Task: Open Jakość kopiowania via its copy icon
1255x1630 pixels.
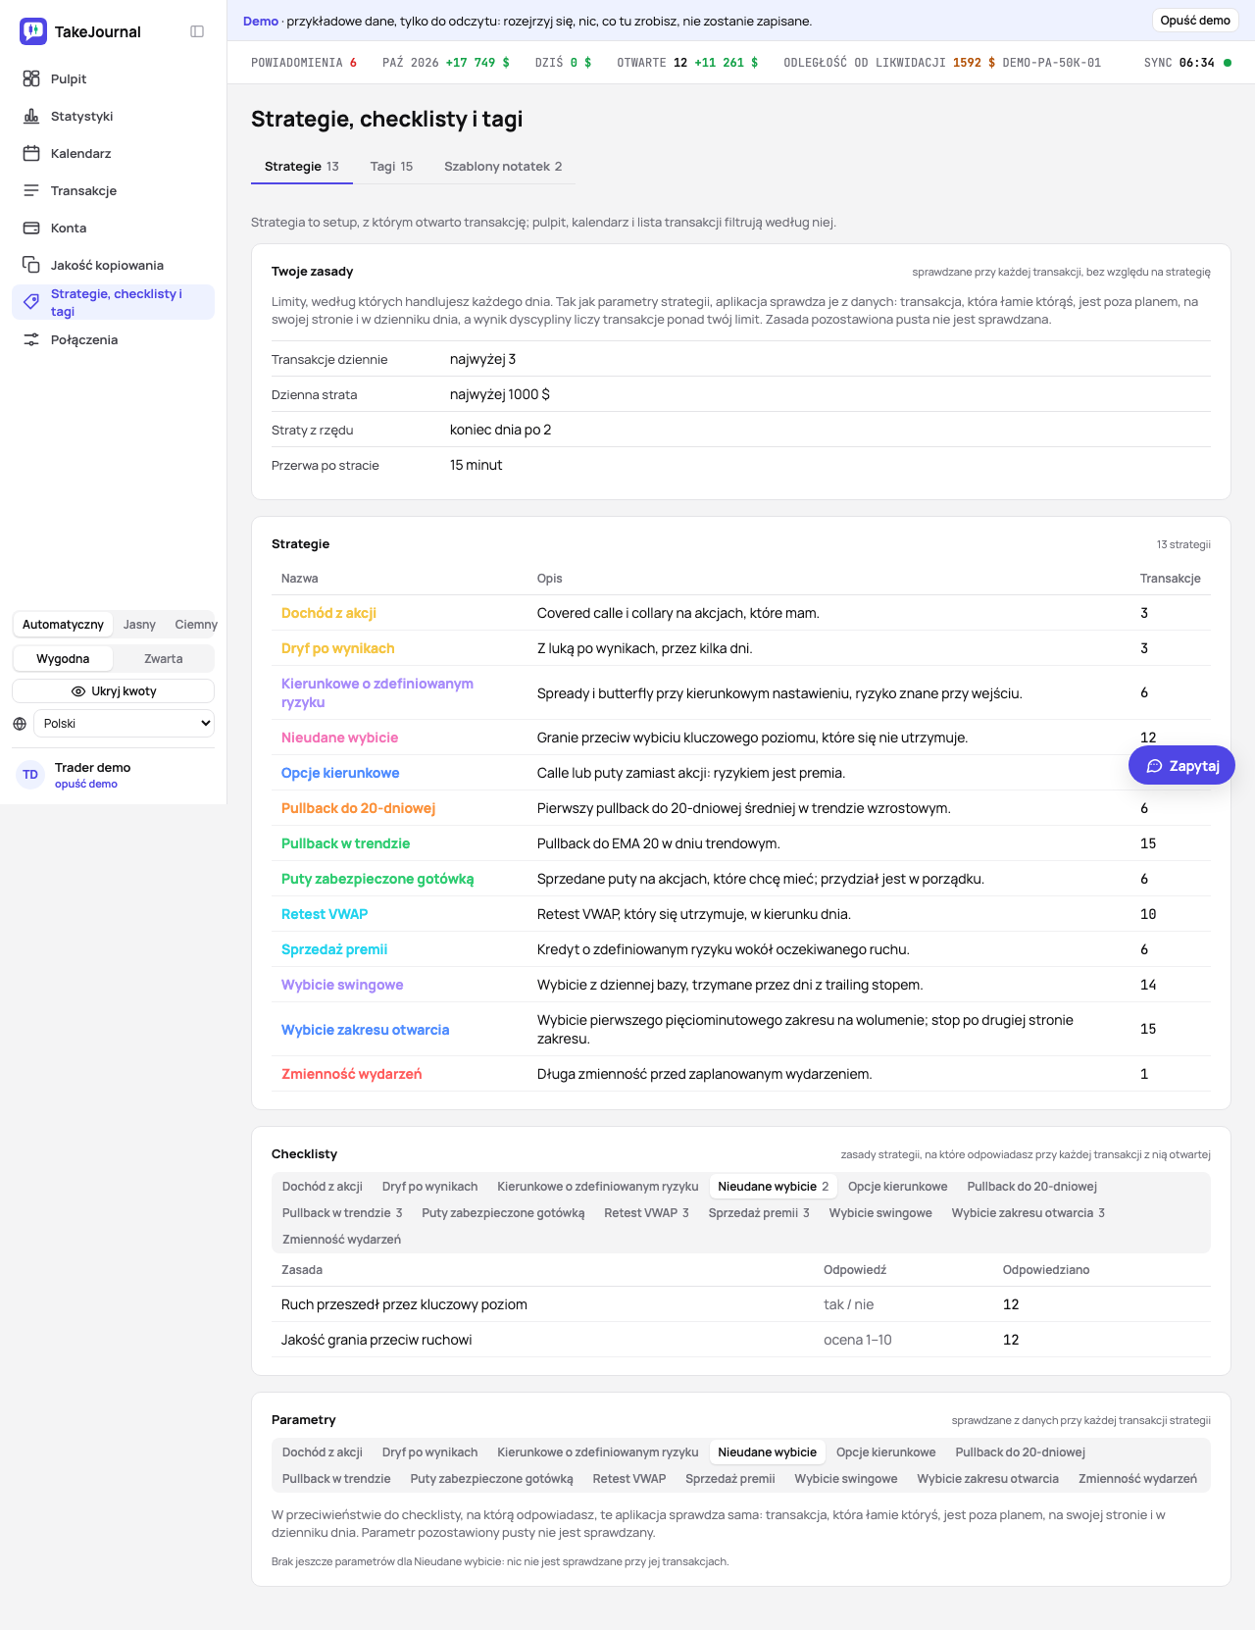Action: (31, 265)
